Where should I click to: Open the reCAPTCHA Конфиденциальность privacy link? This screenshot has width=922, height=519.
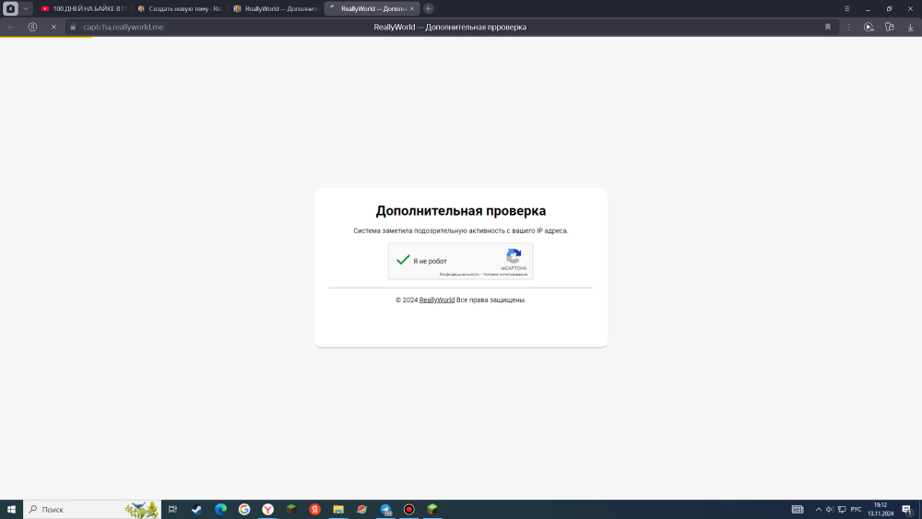(x=459, y=275)
